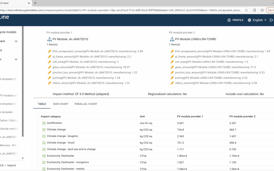274x171 pixels.
Task: Switch to the PARALLEL CHART tab
Action: coord(86,104)
